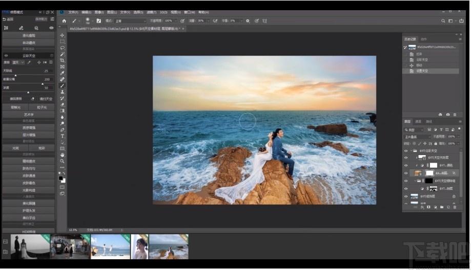Open the first menu in the menu bar
Image resolution: width=472 pixels, height=270 pixels.
[73, 12]
